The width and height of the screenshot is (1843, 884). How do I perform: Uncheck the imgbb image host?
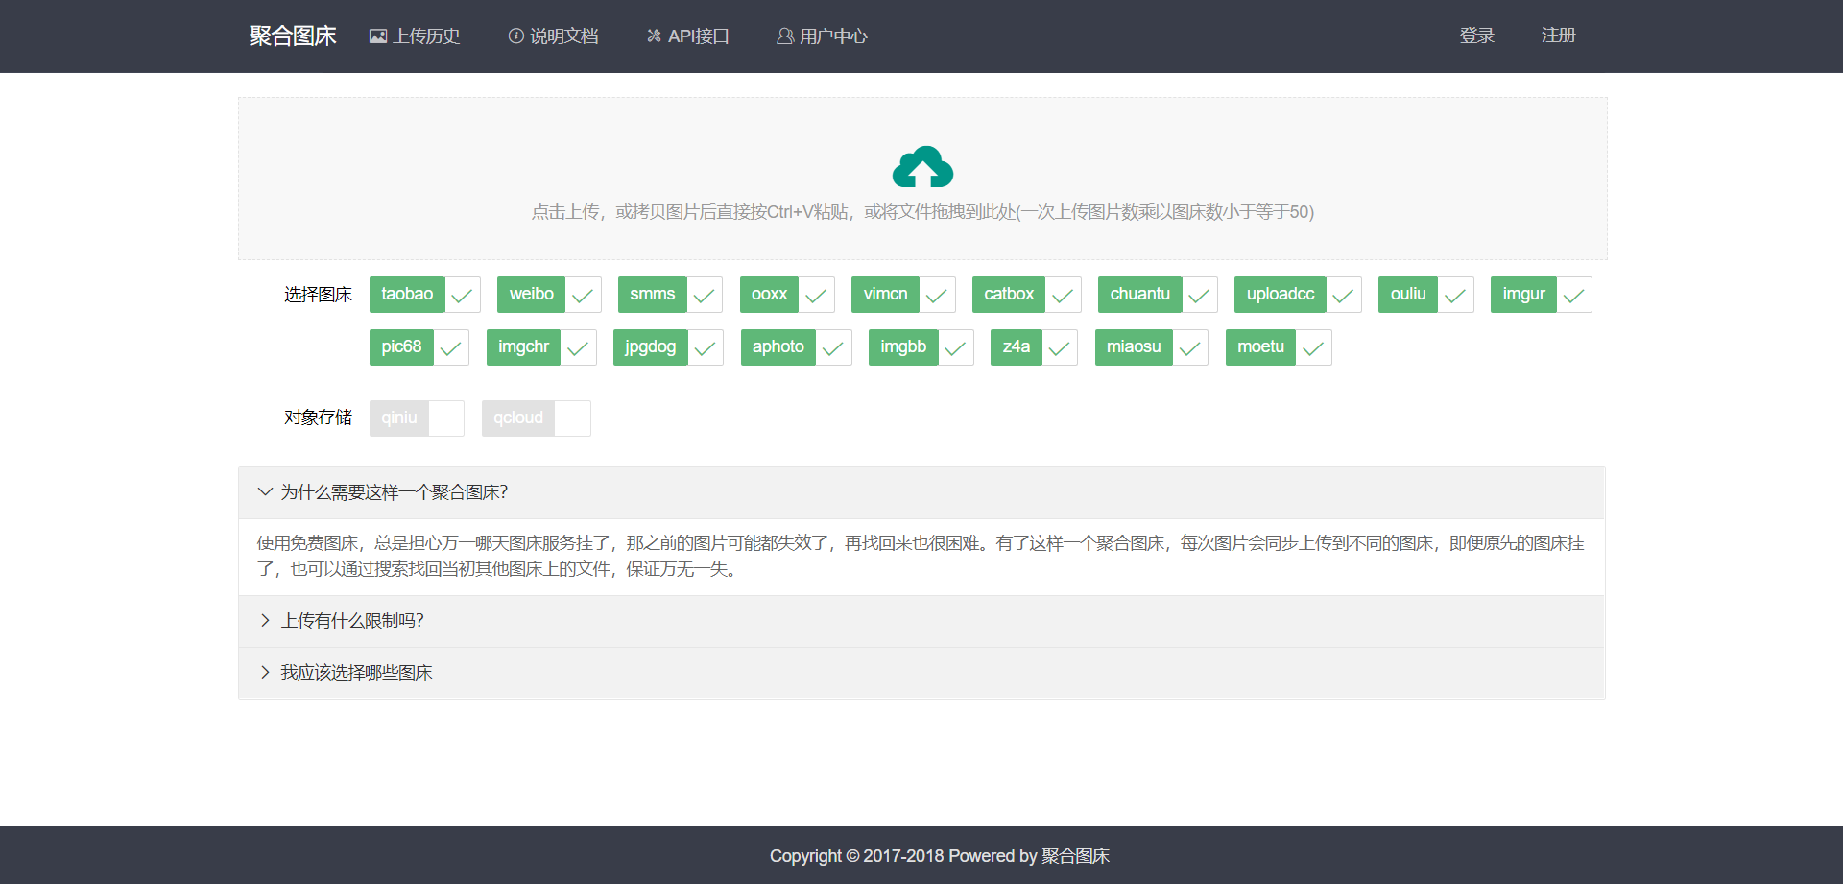click(921, 347)
